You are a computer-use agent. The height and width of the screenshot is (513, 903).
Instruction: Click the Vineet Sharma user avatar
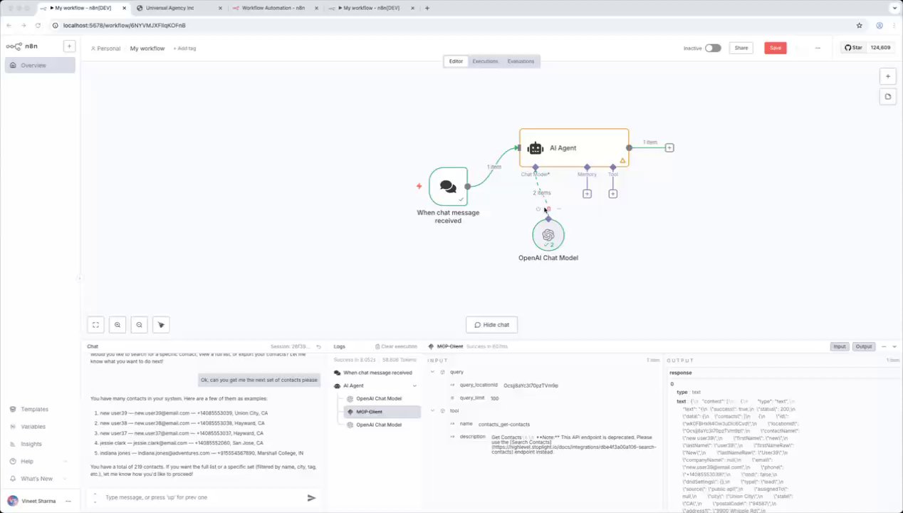(12, 501)
